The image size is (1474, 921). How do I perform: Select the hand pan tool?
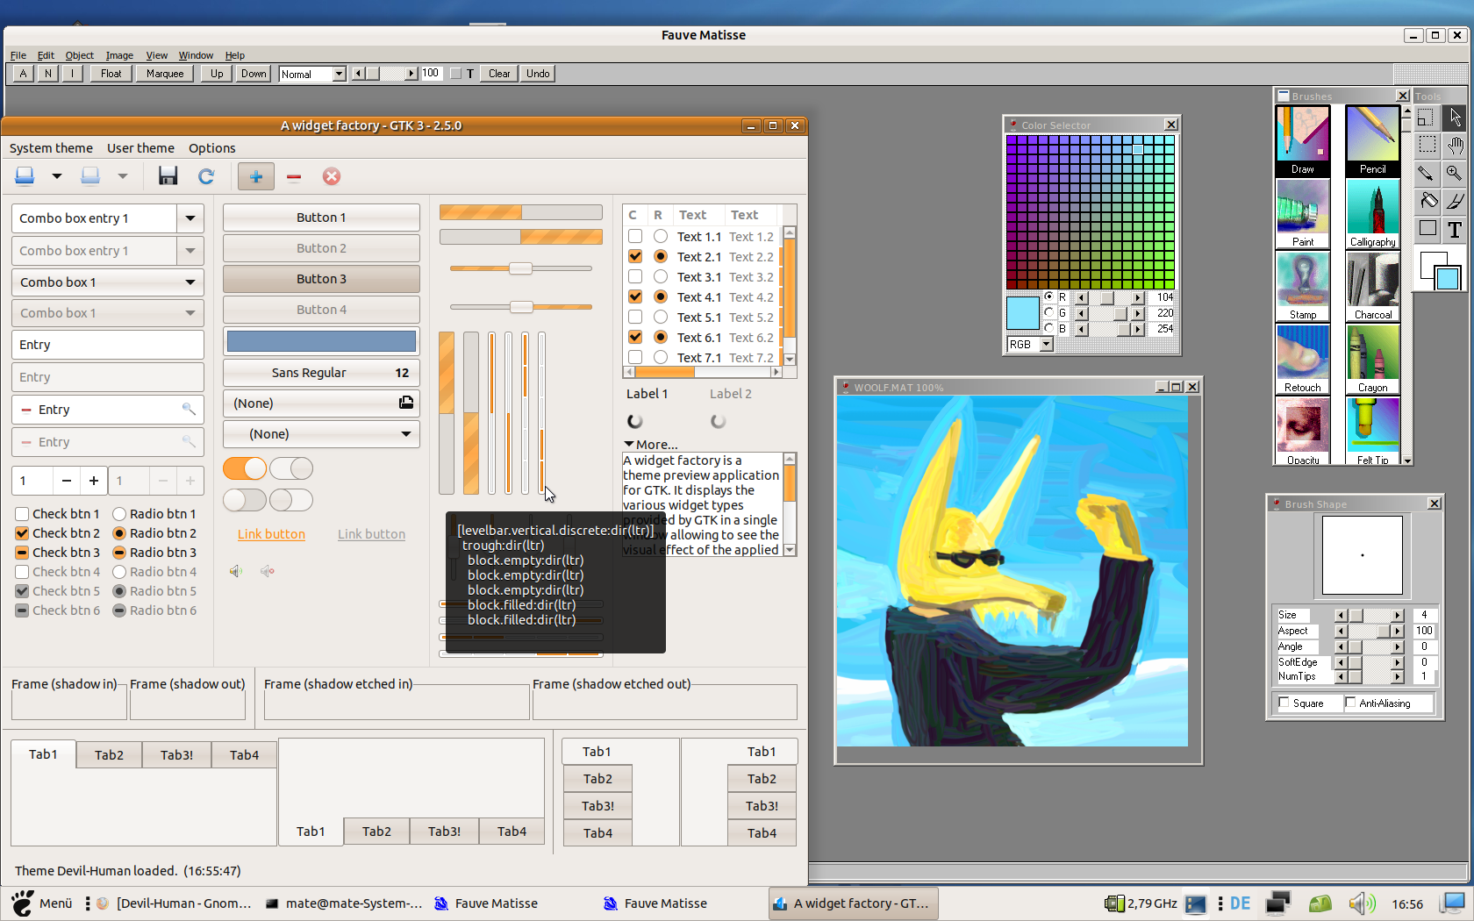1455,145
